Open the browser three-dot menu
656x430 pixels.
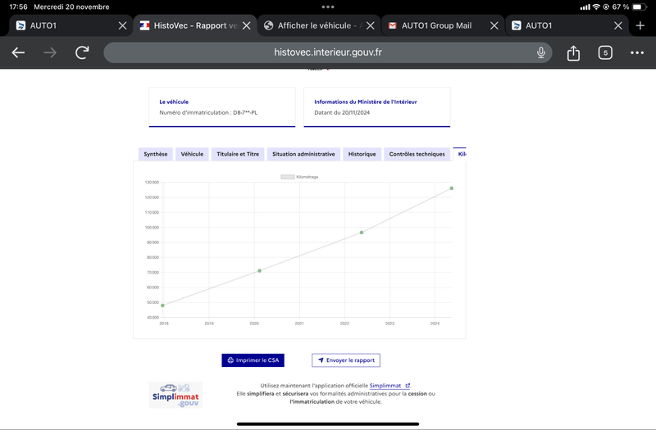point(637,52)
